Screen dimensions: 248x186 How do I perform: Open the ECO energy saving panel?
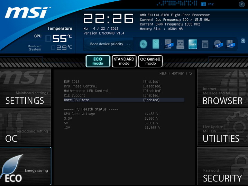(x=26, y=166)
